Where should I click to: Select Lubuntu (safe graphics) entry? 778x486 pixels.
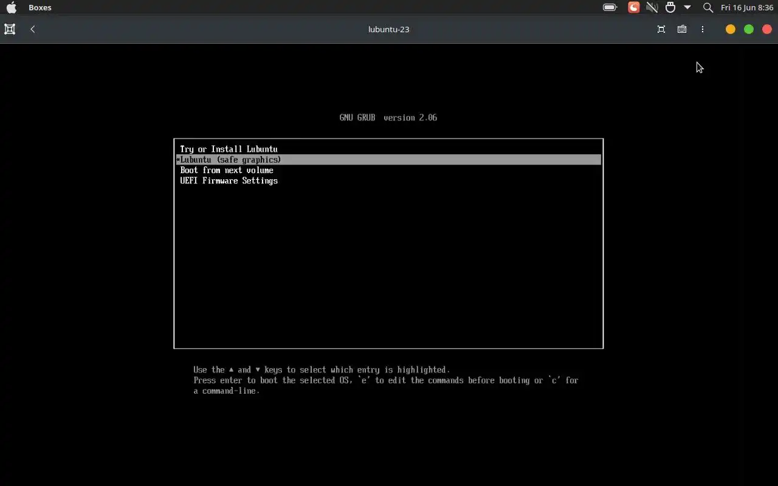click(x=388, y=160)
